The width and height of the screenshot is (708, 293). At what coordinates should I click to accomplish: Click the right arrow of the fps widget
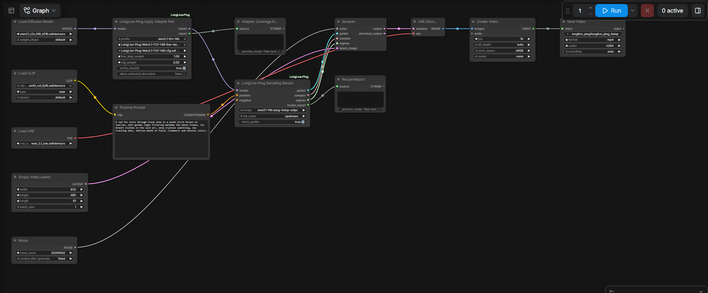(x=529, y=39)
